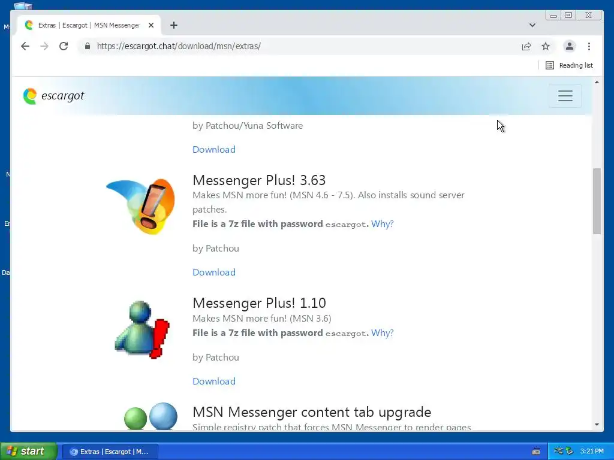Click the Messenger Plus! 1.10 heading
Viewport: 614px width, 460px height.
(x=259, y=303)
